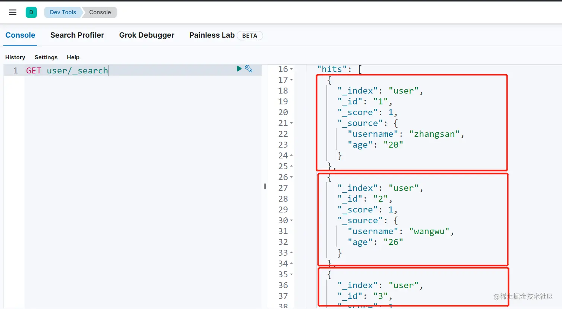Click the pane resize handle between editors
The height and width of the screenshot is (309, 562).
coord(265,186)
